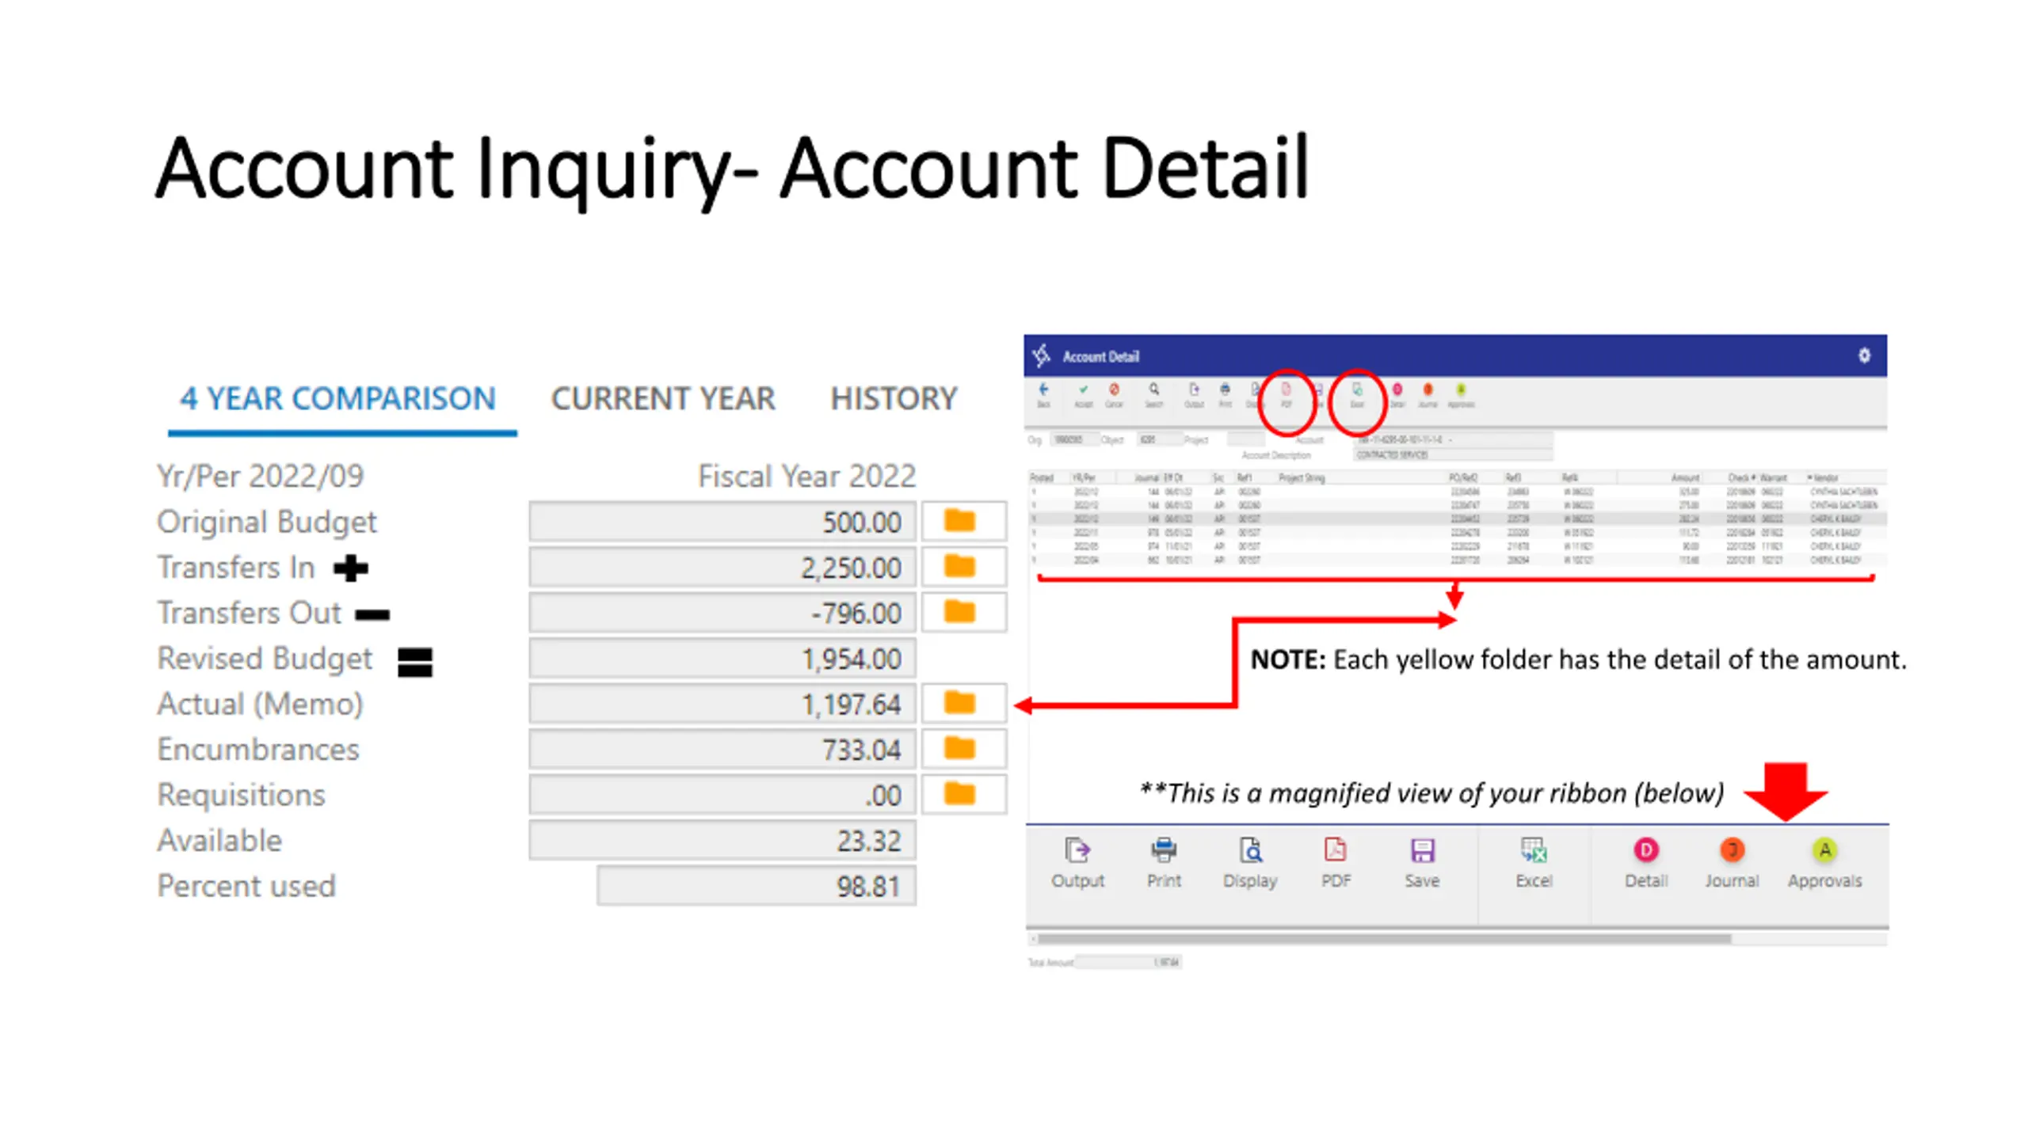Click the Revised Budget 1,954.00 field
Screen dimensions: 2028x1140
pyautogui.click(x=722, y=659)
